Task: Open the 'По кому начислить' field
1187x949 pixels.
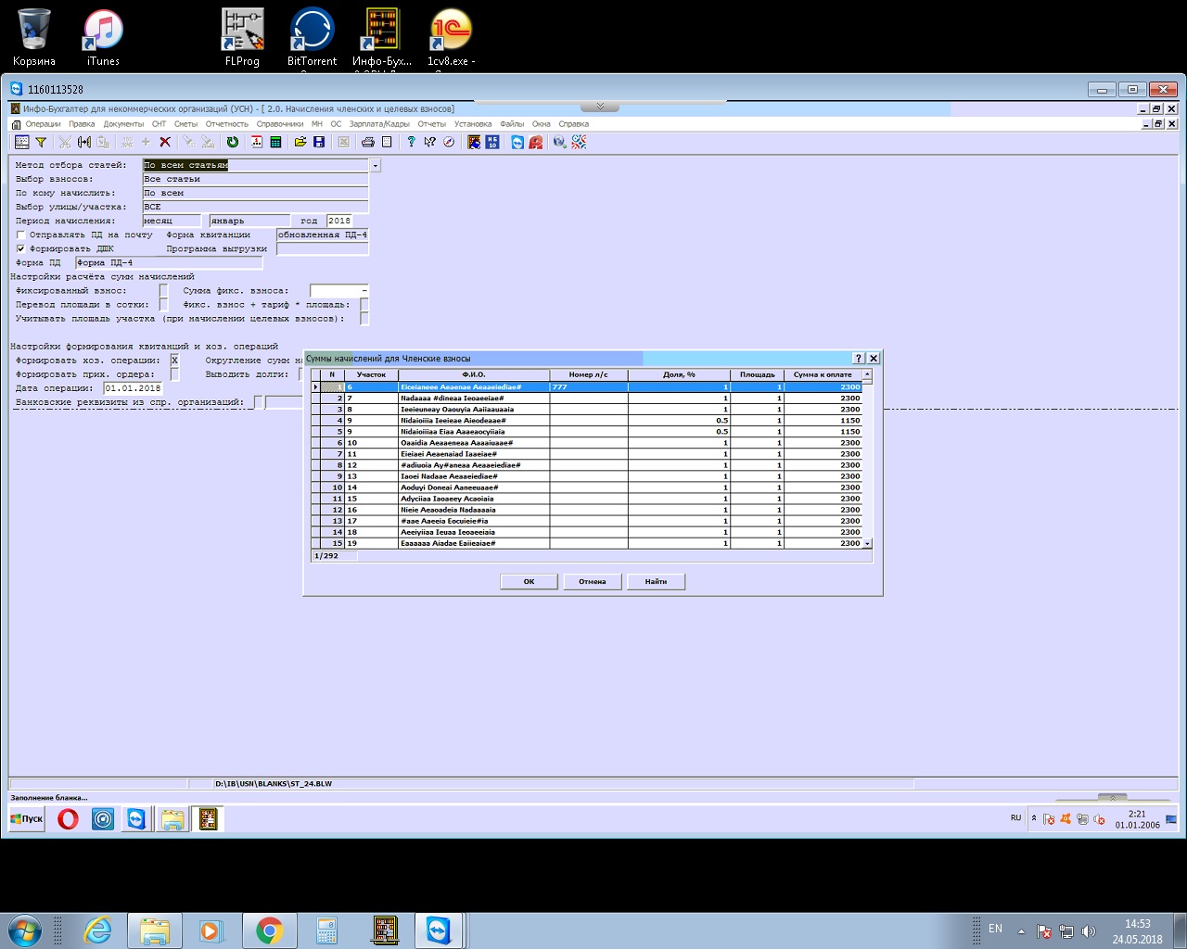Action: tap(255, 193)
